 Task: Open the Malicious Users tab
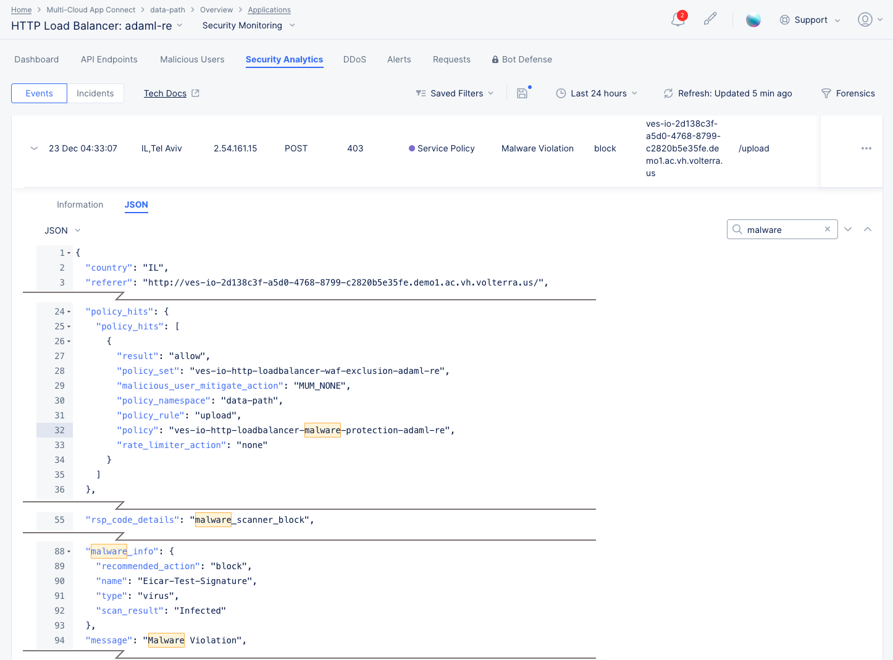point(192,59)
